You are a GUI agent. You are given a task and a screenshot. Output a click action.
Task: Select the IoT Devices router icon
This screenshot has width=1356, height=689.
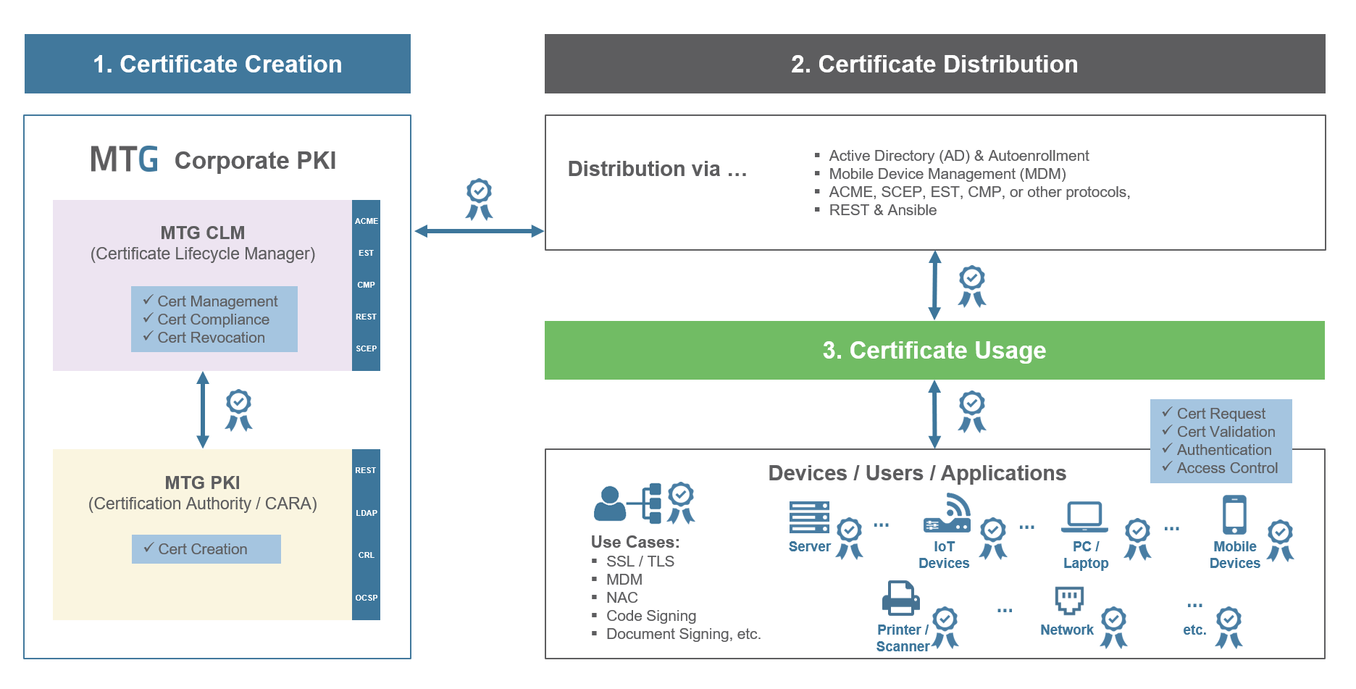[947, 514]
